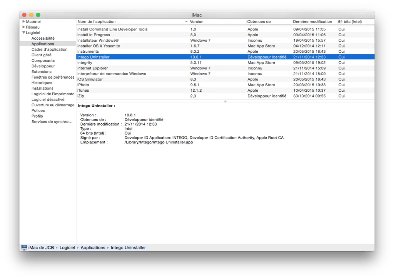The height and width of the screenshot is (279, 394).
Task: Click iPhoto Mac App Store cell
Action: click(261, 85)
